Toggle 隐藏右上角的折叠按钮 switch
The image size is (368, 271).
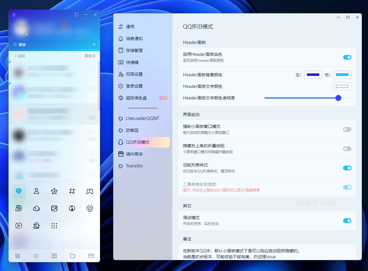tap(347, 149)
